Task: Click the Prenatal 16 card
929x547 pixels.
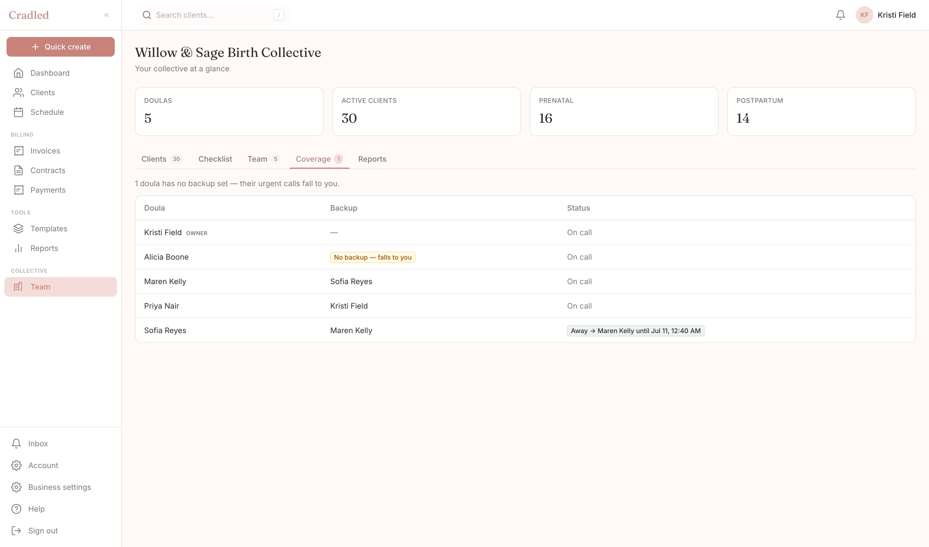Action: click(624, 111)
